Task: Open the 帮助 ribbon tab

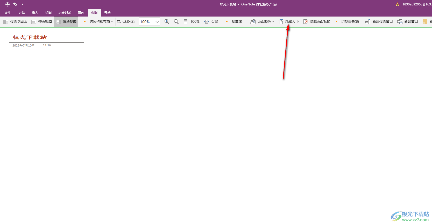Action: [107, 13]
